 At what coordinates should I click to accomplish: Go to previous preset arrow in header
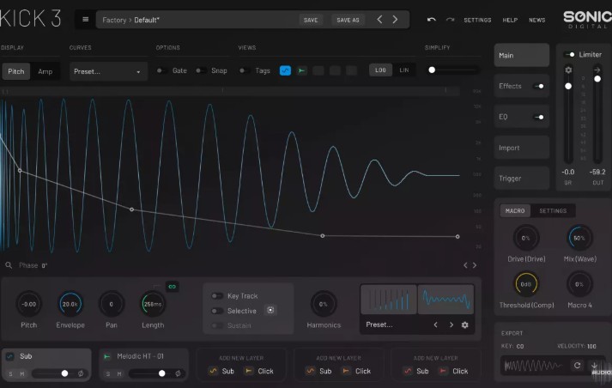(x=379, y=20)
